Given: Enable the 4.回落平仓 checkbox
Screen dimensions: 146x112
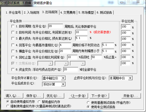Looking at the screenshot, I should pos(13,45).
